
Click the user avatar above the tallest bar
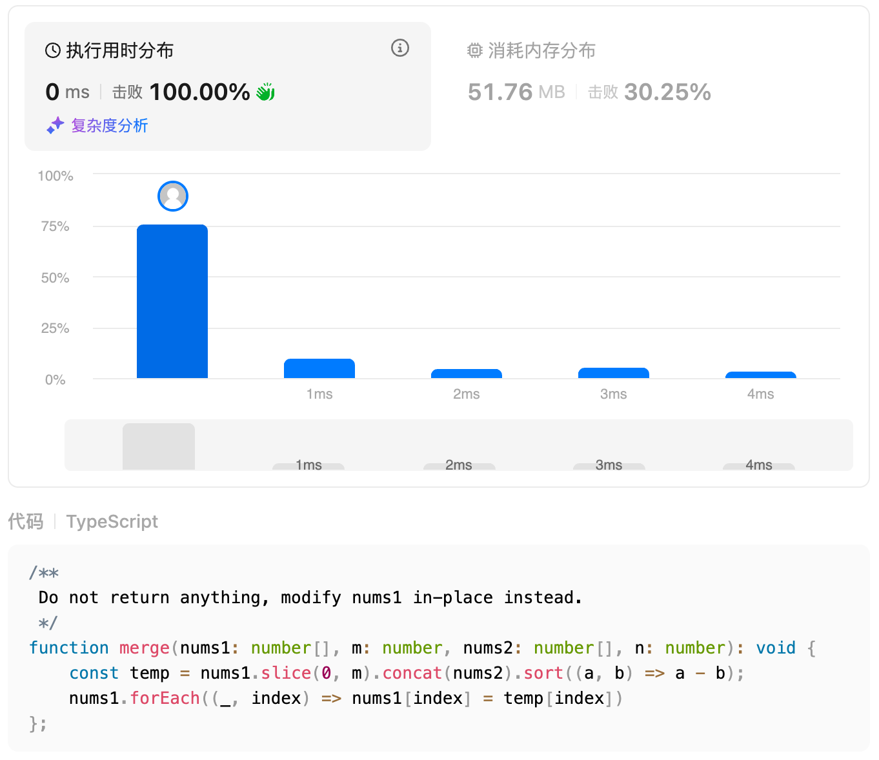173,196
